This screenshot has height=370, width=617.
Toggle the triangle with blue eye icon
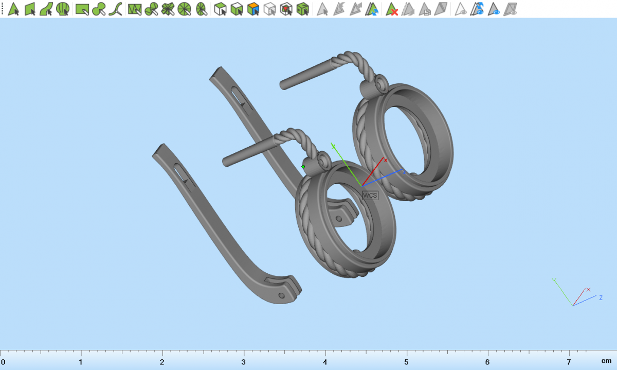494,9
